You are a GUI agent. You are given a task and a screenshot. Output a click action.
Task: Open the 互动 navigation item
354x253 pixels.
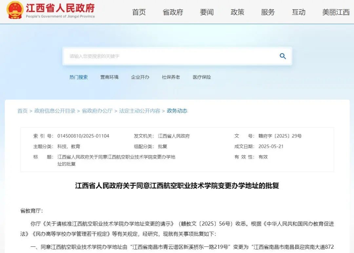point(298,12)
